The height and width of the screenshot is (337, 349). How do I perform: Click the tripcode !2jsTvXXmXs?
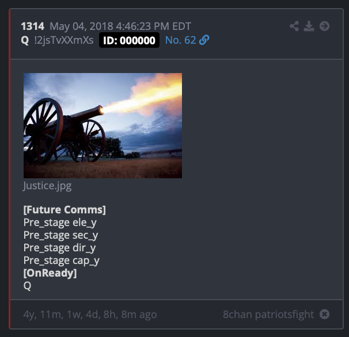click(x=64, y=40)
